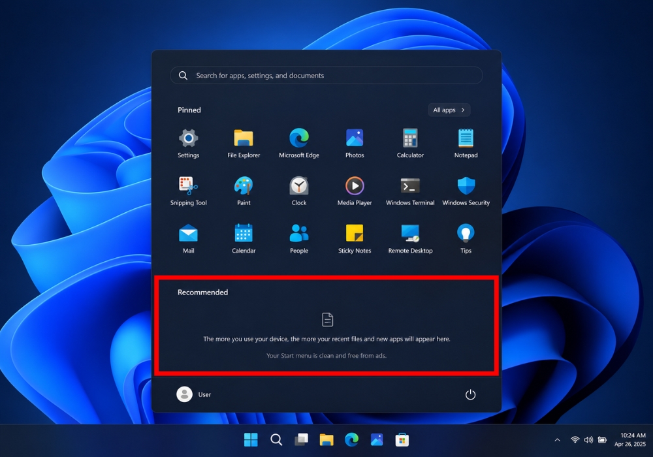Open Microsoft Store from the taskbar
This screenshot has width=653, height=457.
(x=402, y=439)
